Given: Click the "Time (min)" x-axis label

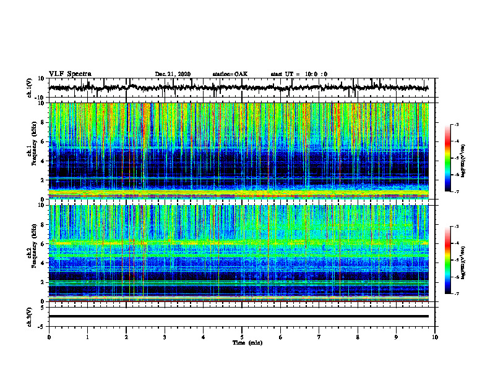Looking at the screenshot, I should click(247, 343).
